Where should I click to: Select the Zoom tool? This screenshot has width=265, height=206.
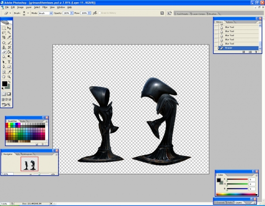(x=9, y=77)
